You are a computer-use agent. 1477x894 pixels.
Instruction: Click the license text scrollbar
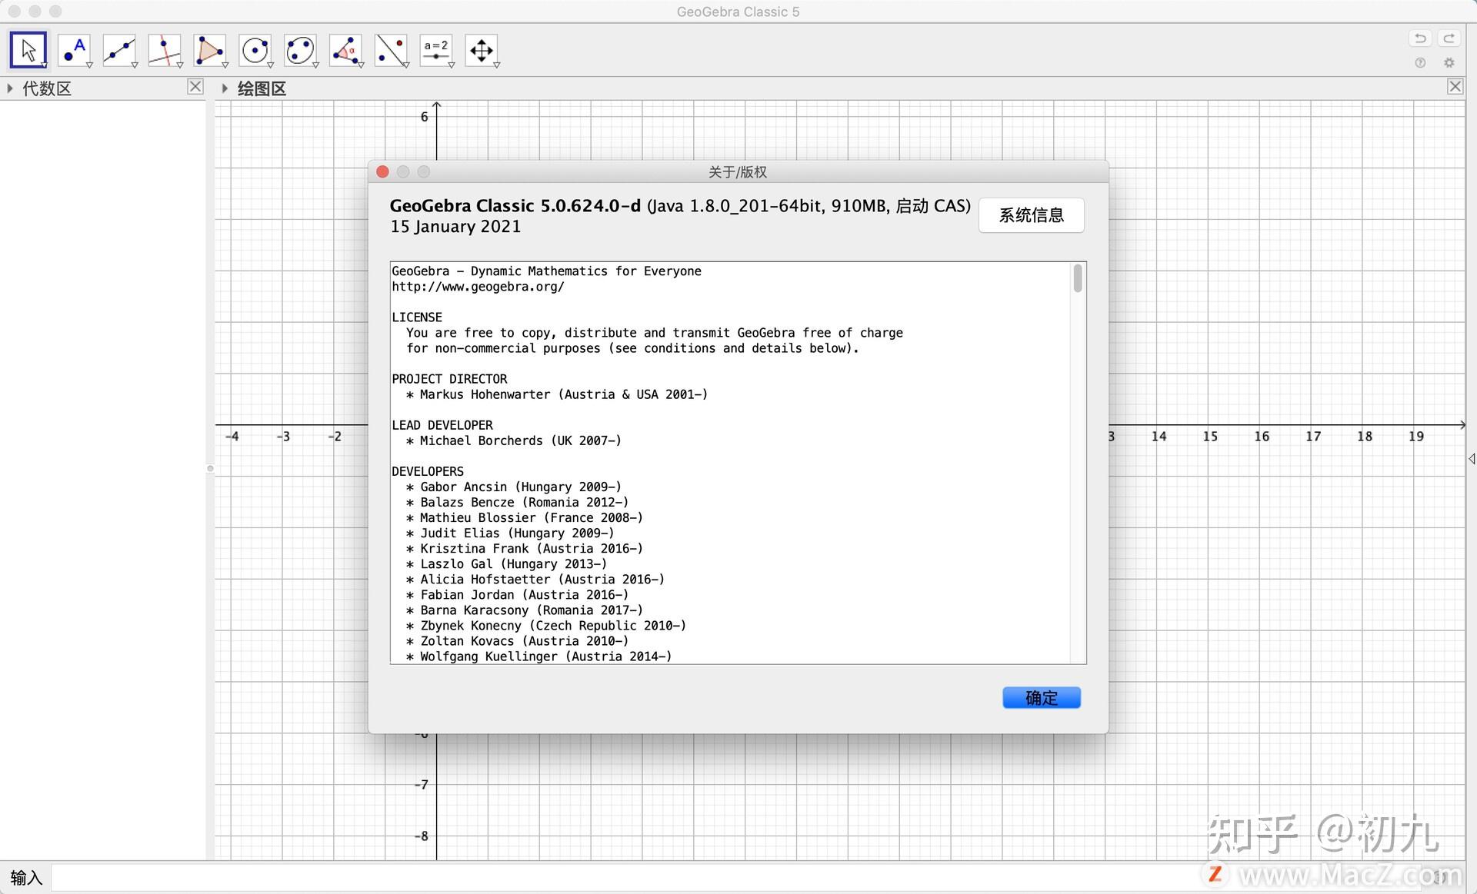pos(1078,278)
